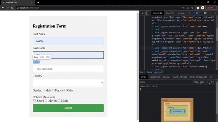The image size is (218, 122).
Task: Click the site information icon in address bar
Action: click(18, 8)
